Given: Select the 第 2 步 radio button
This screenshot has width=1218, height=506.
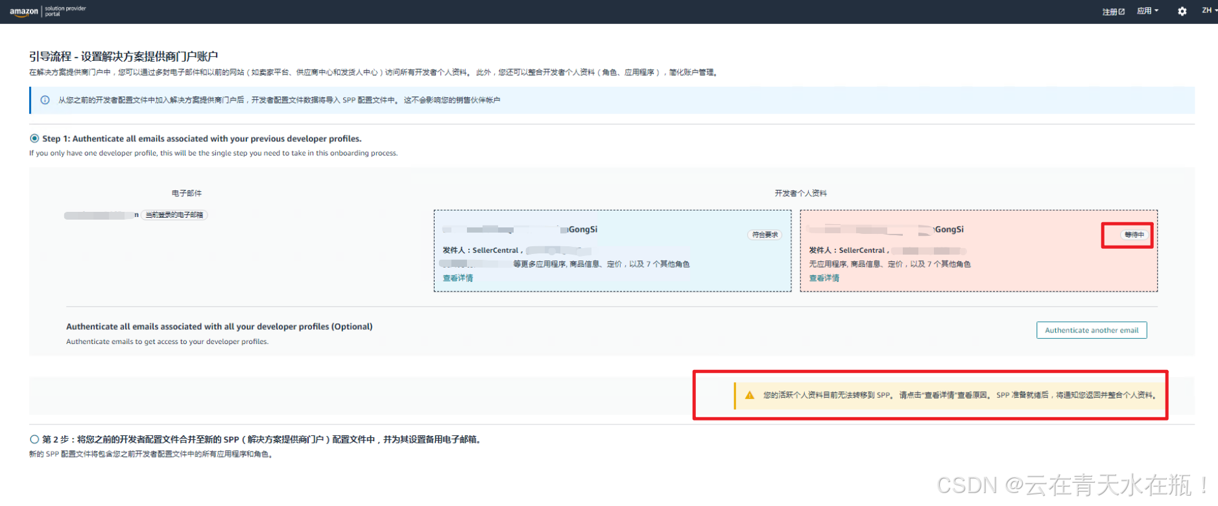Looking at the screenshot, I should 34,439.
